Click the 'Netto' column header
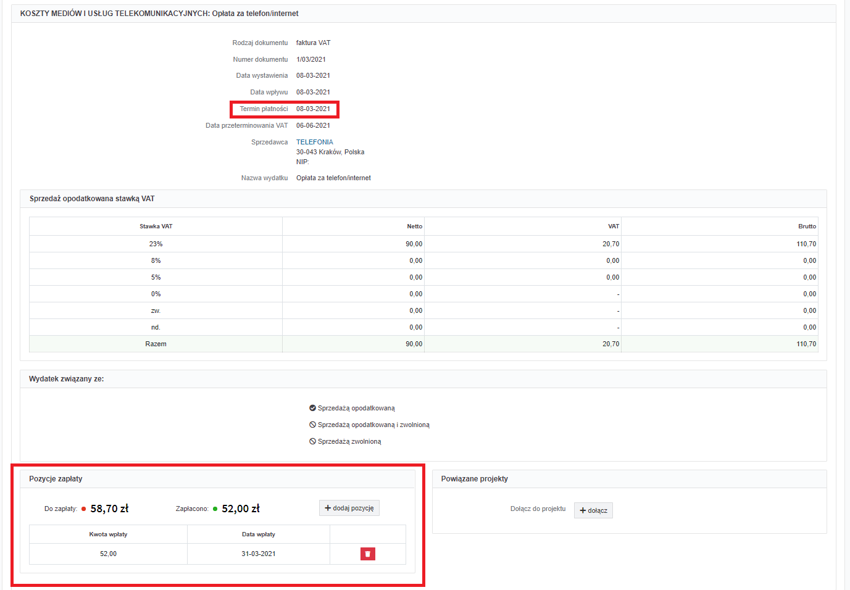This screenshot has height=590, width=850. click(415, 226)
